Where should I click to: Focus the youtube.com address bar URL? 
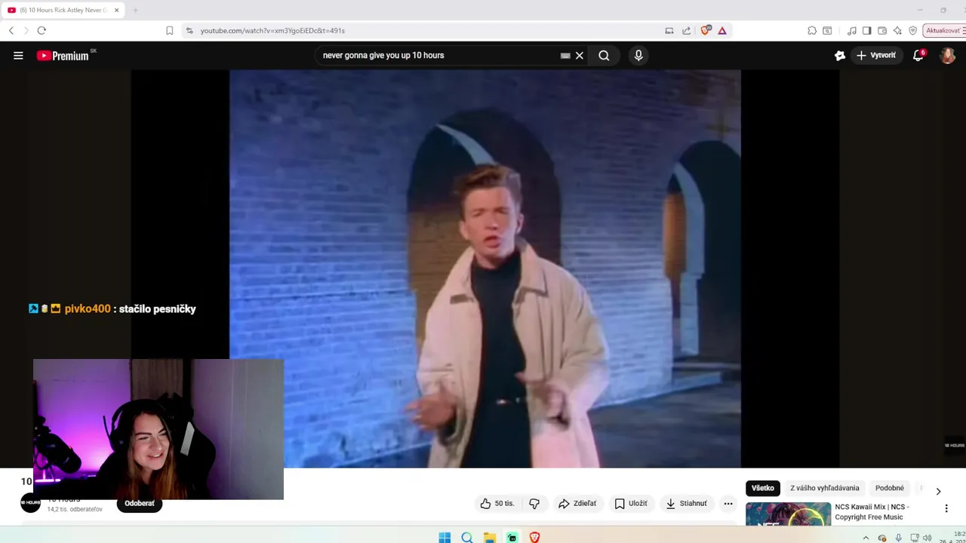pyautogui.click(x=272, y=30)
